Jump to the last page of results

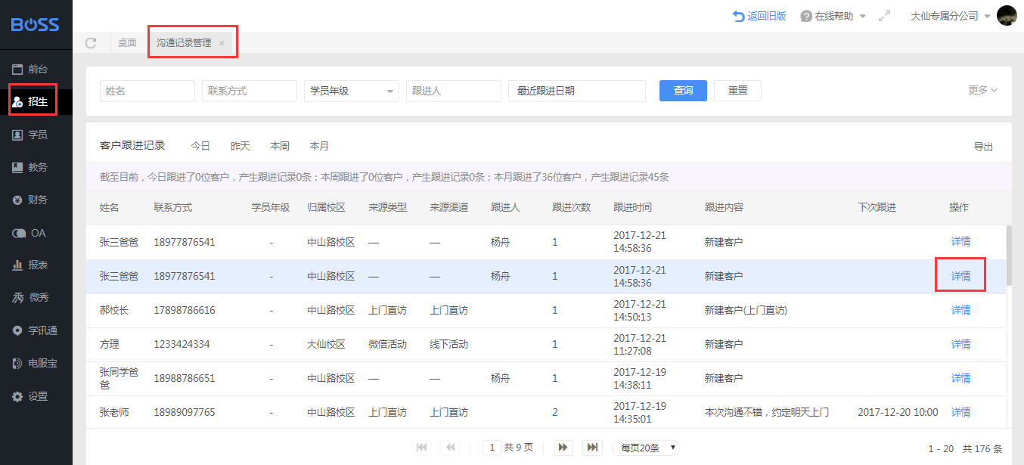pyautogui.click(x=593, y=448)
